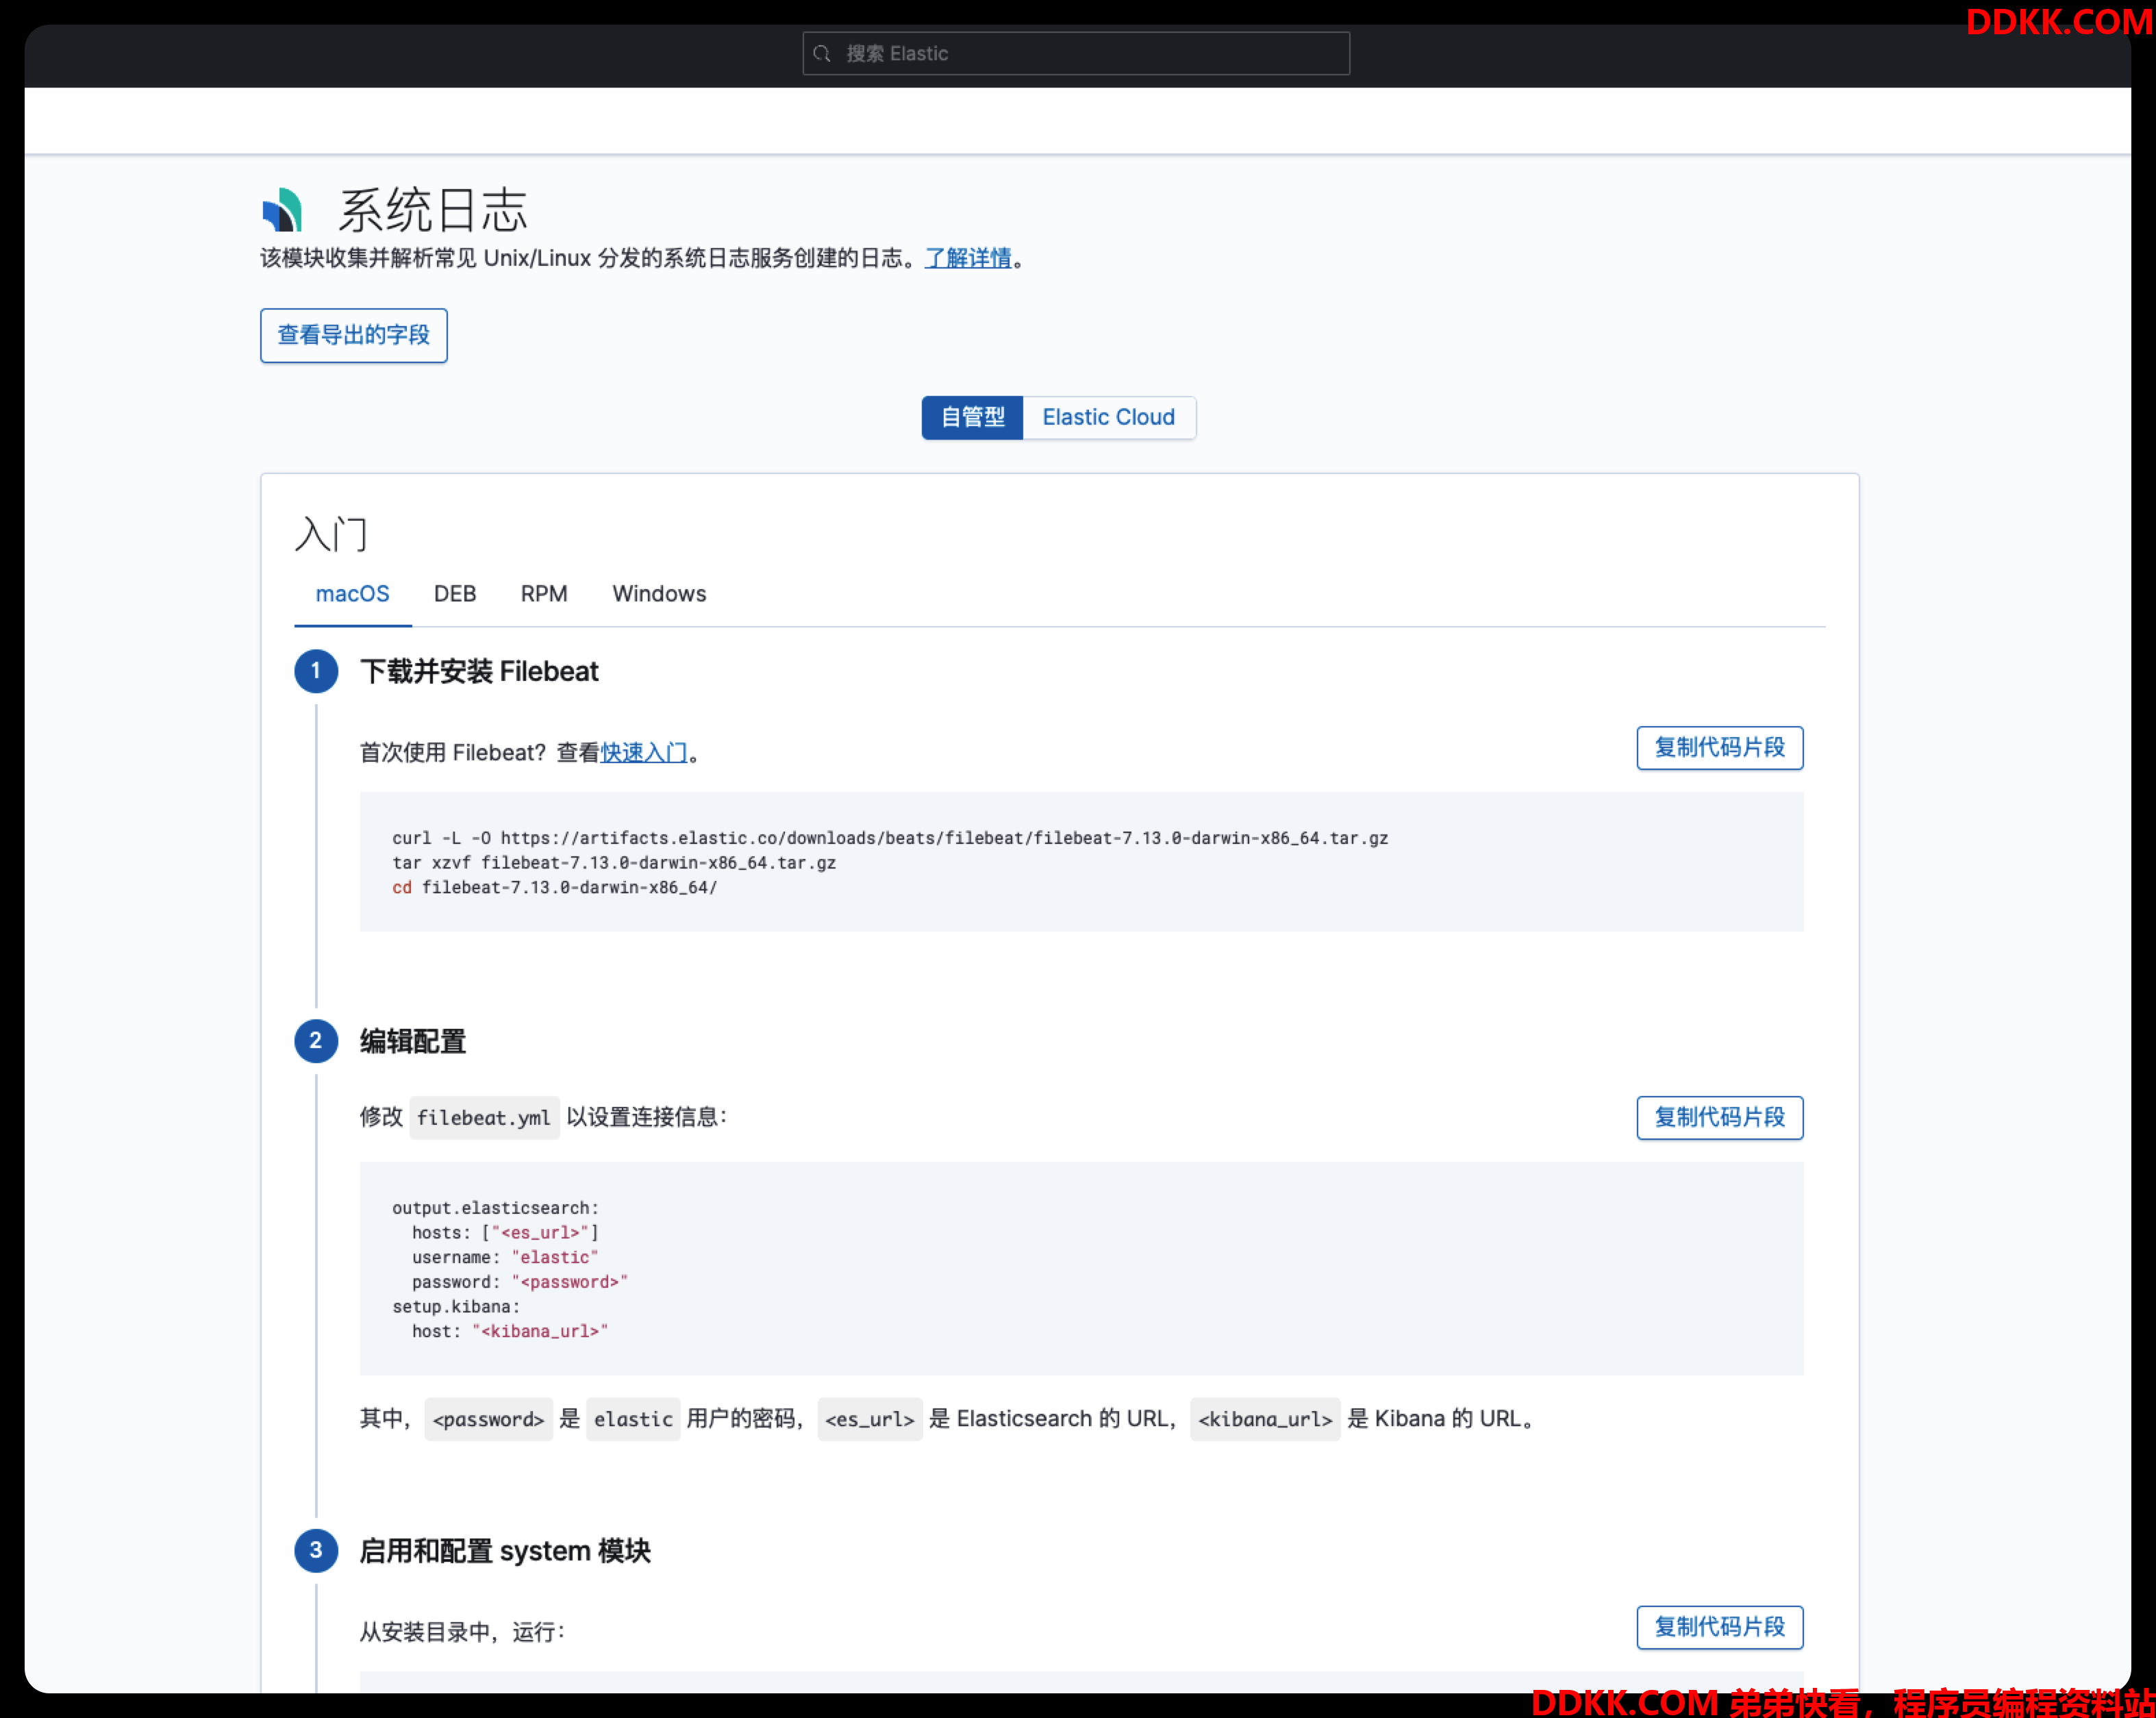The image size is (2156, 1718).
Task: Select the 自管型 deployment option
Action: pos(972,417)
